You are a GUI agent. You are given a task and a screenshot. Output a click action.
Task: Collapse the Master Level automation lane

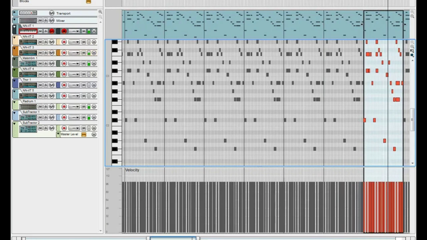pos(58,134)
